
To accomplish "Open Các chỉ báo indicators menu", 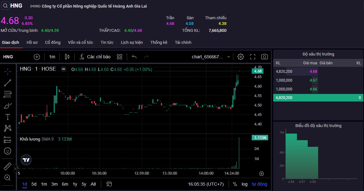I will [95, 57].
